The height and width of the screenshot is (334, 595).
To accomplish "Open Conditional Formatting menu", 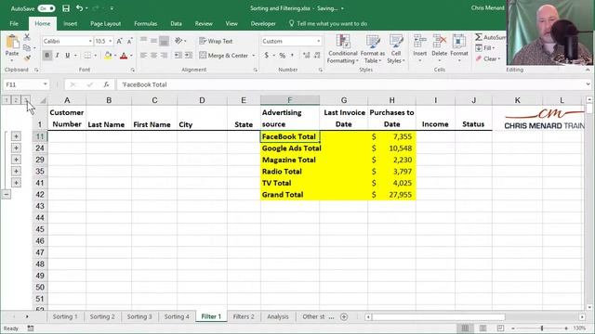I will pos(343,49).
